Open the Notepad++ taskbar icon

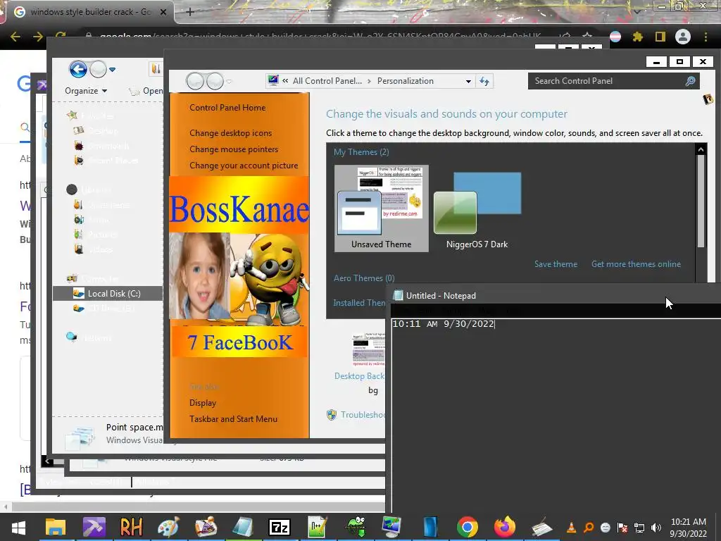pyautogui.click(x=317, y=527)
